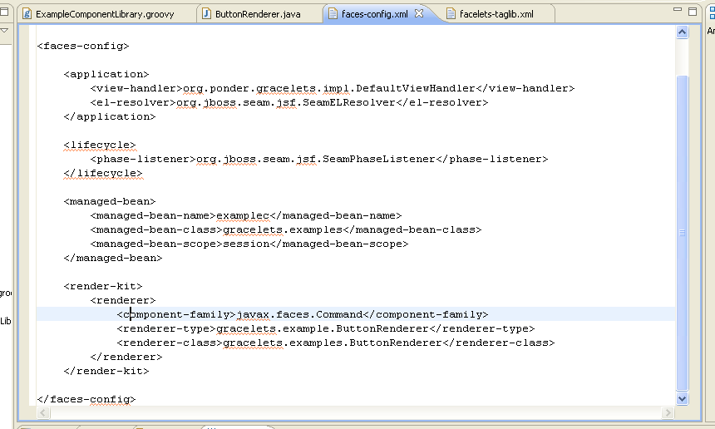Switch to the ExampleComponentLibrary.groovy tab
This screenshot has width=715, height=429.
pos(104,14)
